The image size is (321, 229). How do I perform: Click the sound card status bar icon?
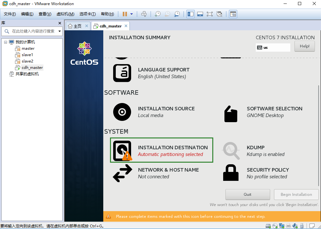pyautogui.click(x=295, y=226)
